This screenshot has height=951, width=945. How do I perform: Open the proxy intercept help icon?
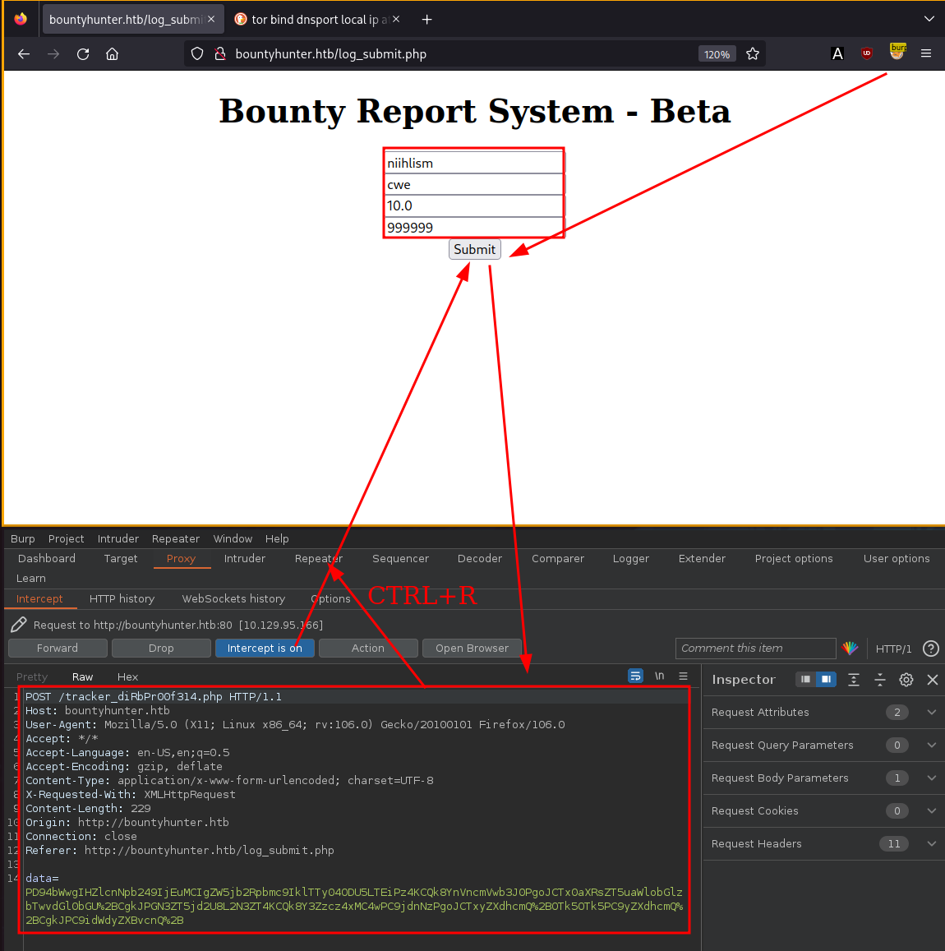click(930, 649)
